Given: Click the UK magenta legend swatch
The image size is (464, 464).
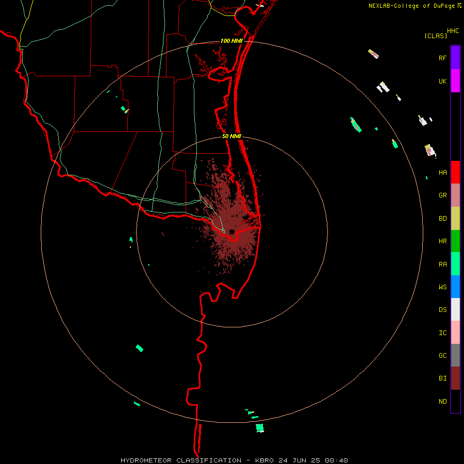Looking at the screenshot, I should [455, 81].
